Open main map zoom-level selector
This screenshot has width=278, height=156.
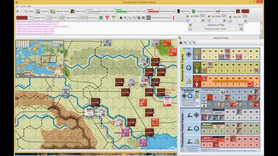pyautogui.click(x=130, y=18)
